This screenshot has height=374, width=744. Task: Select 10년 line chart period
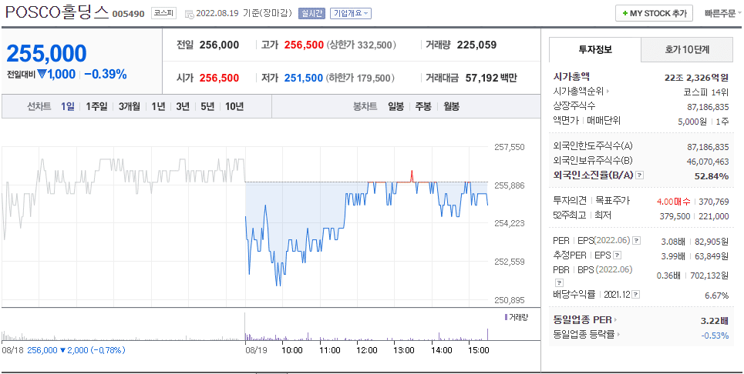pos(234,106)
